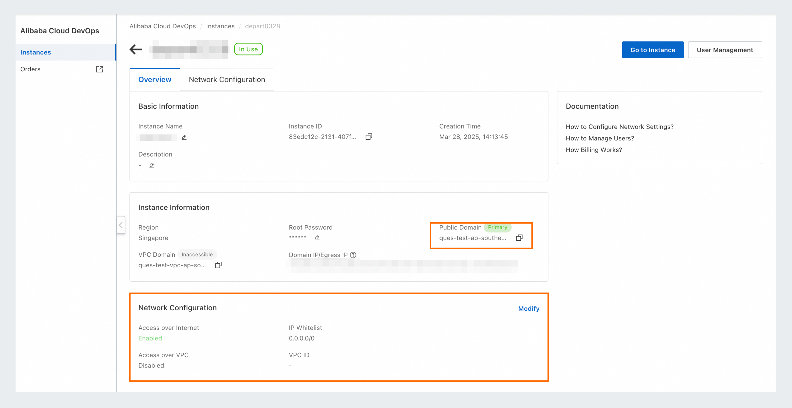Screen dimensions: 792x408
Task: Click the depart0328 breadcrumb text
Action: coord(263,26)
